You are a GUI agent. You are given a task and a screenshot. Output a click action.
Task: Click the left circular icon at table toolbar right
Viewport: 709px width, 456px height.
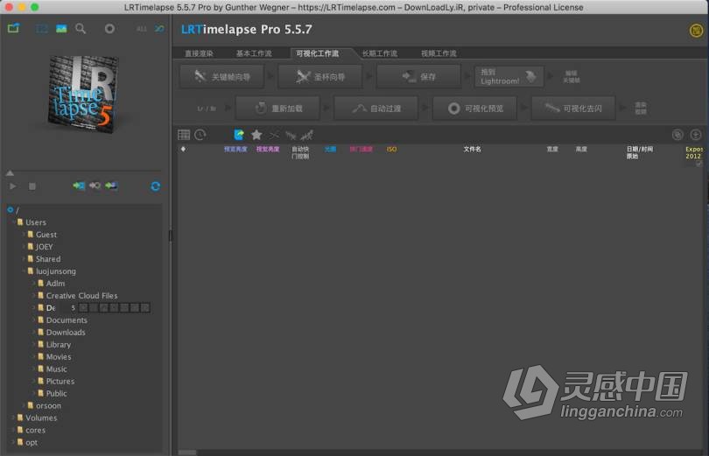pyautogui.click(x=677, y=135)
